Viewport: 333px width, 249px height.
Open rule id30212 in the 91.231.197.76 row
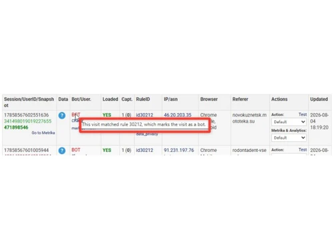(145, 150)
